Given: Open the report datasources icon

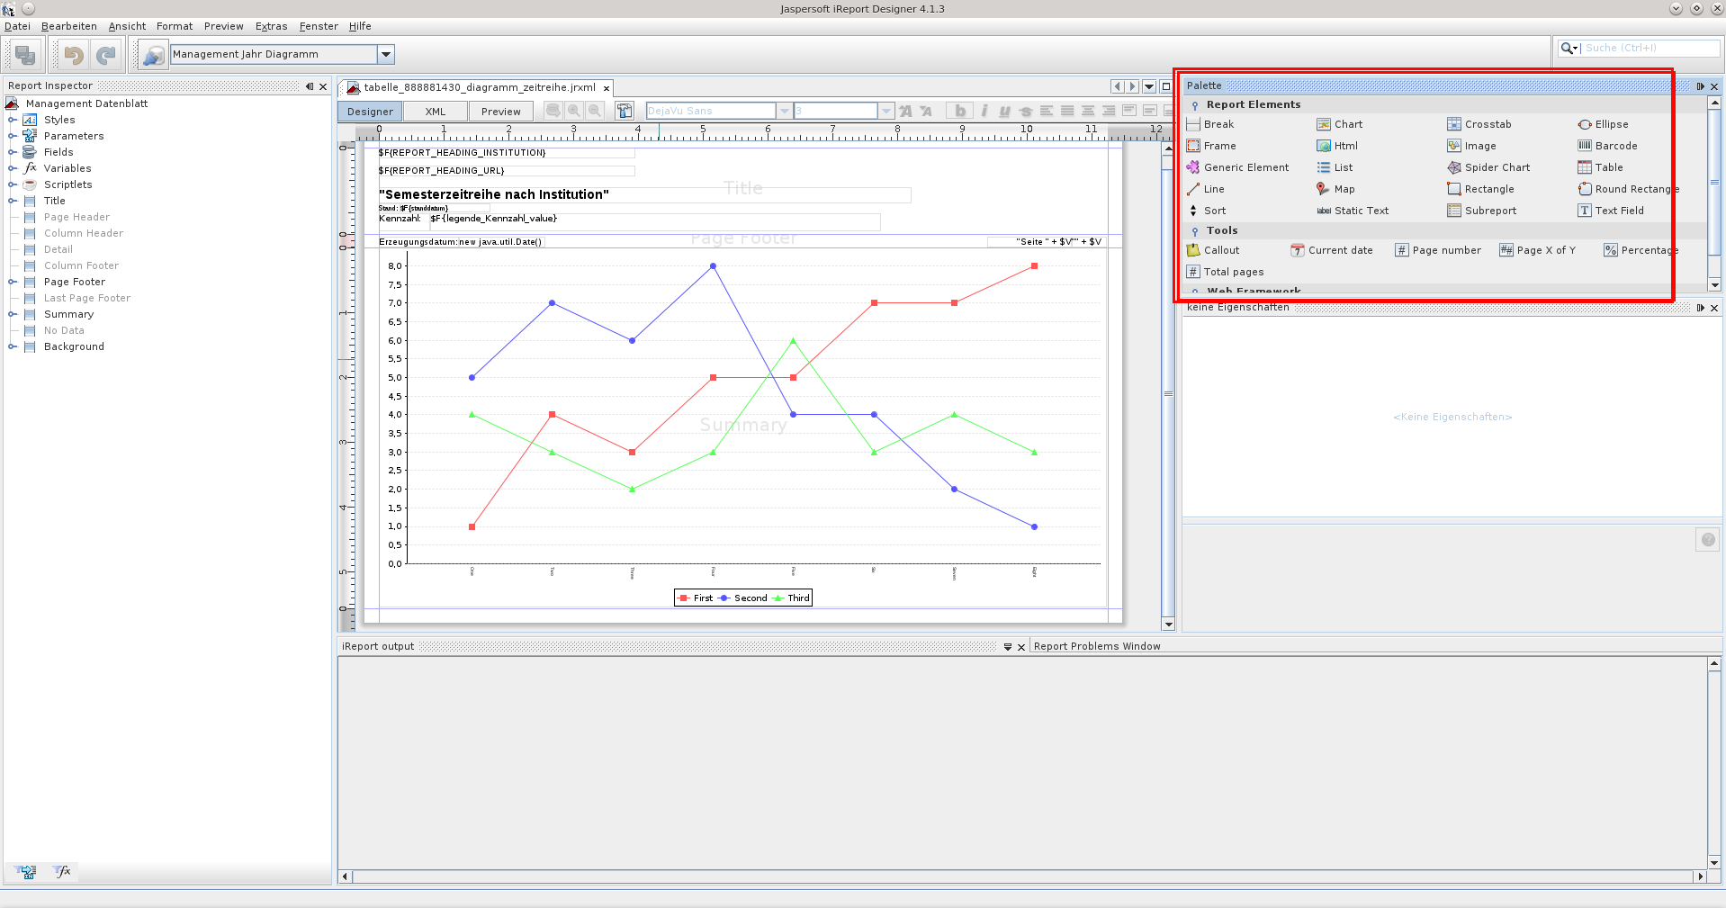Looking at the screenshot, I should pos(153,55).
